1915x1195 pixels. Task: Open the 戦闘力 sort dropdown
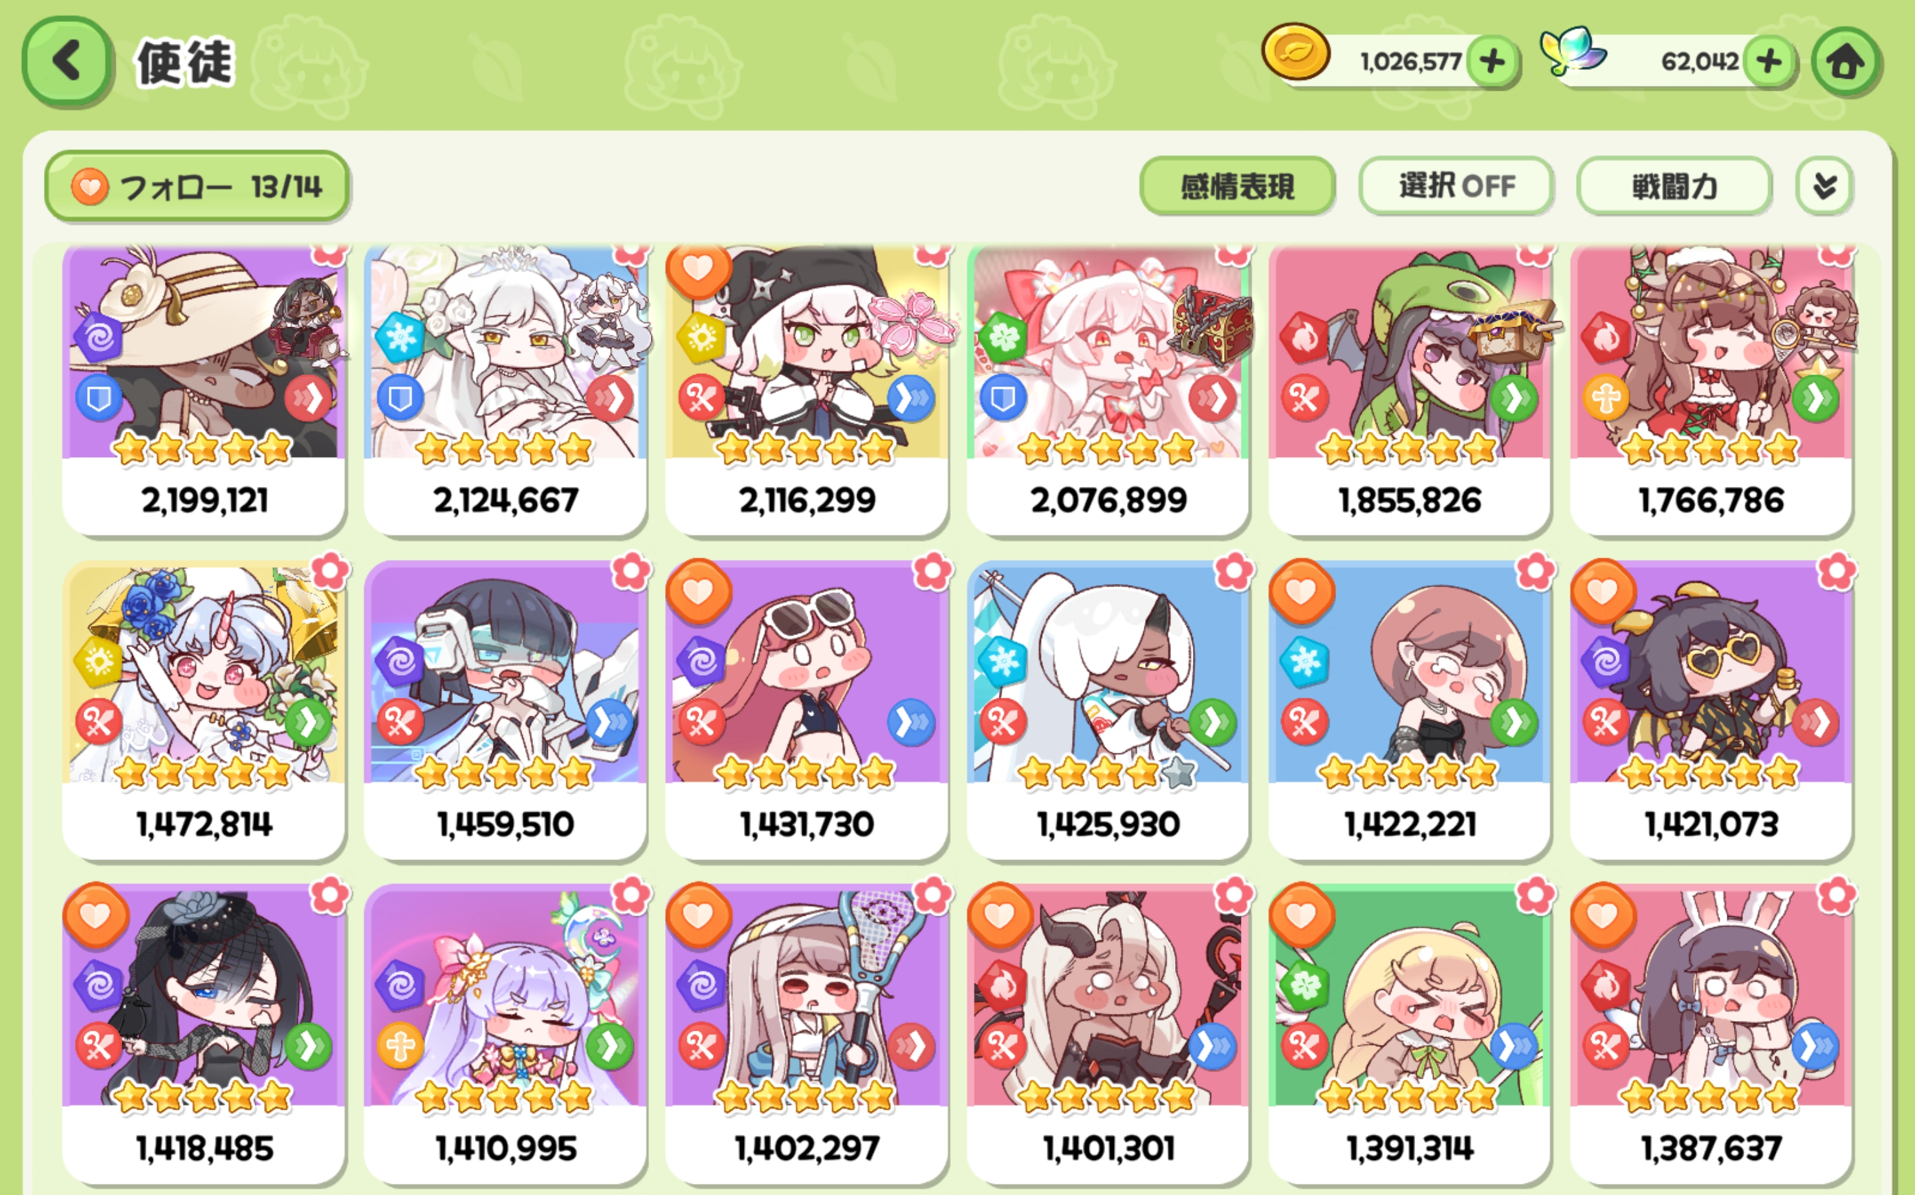pyautogui.click(x=1674, y=186)
